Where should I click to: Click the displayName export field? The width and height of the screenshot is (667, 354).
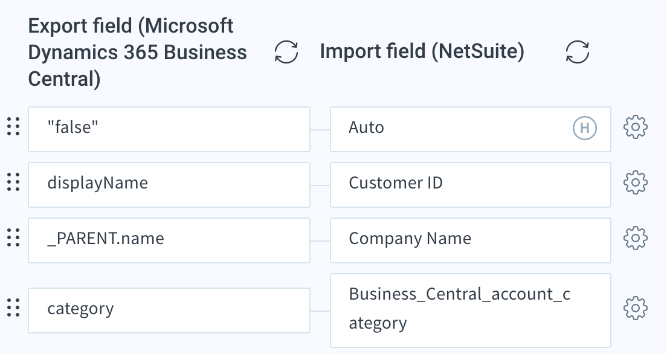(169, 185)
